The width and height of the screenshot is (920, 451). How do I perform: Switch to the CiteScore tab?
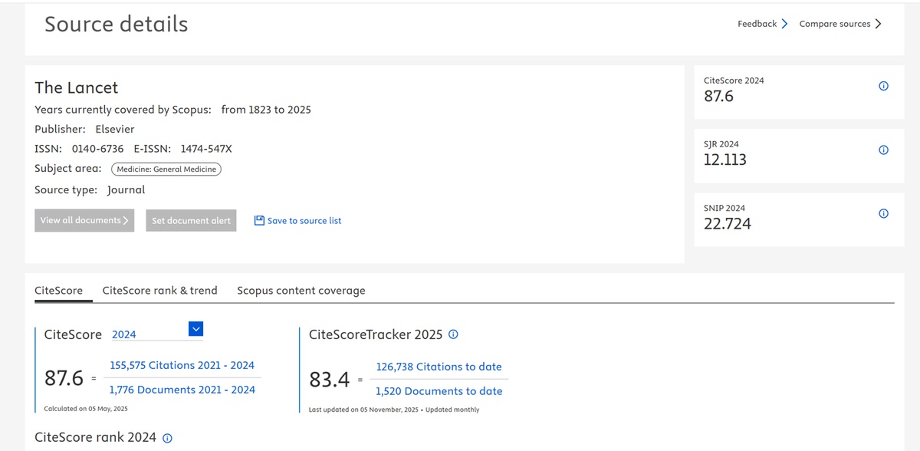tap(59, 291)
